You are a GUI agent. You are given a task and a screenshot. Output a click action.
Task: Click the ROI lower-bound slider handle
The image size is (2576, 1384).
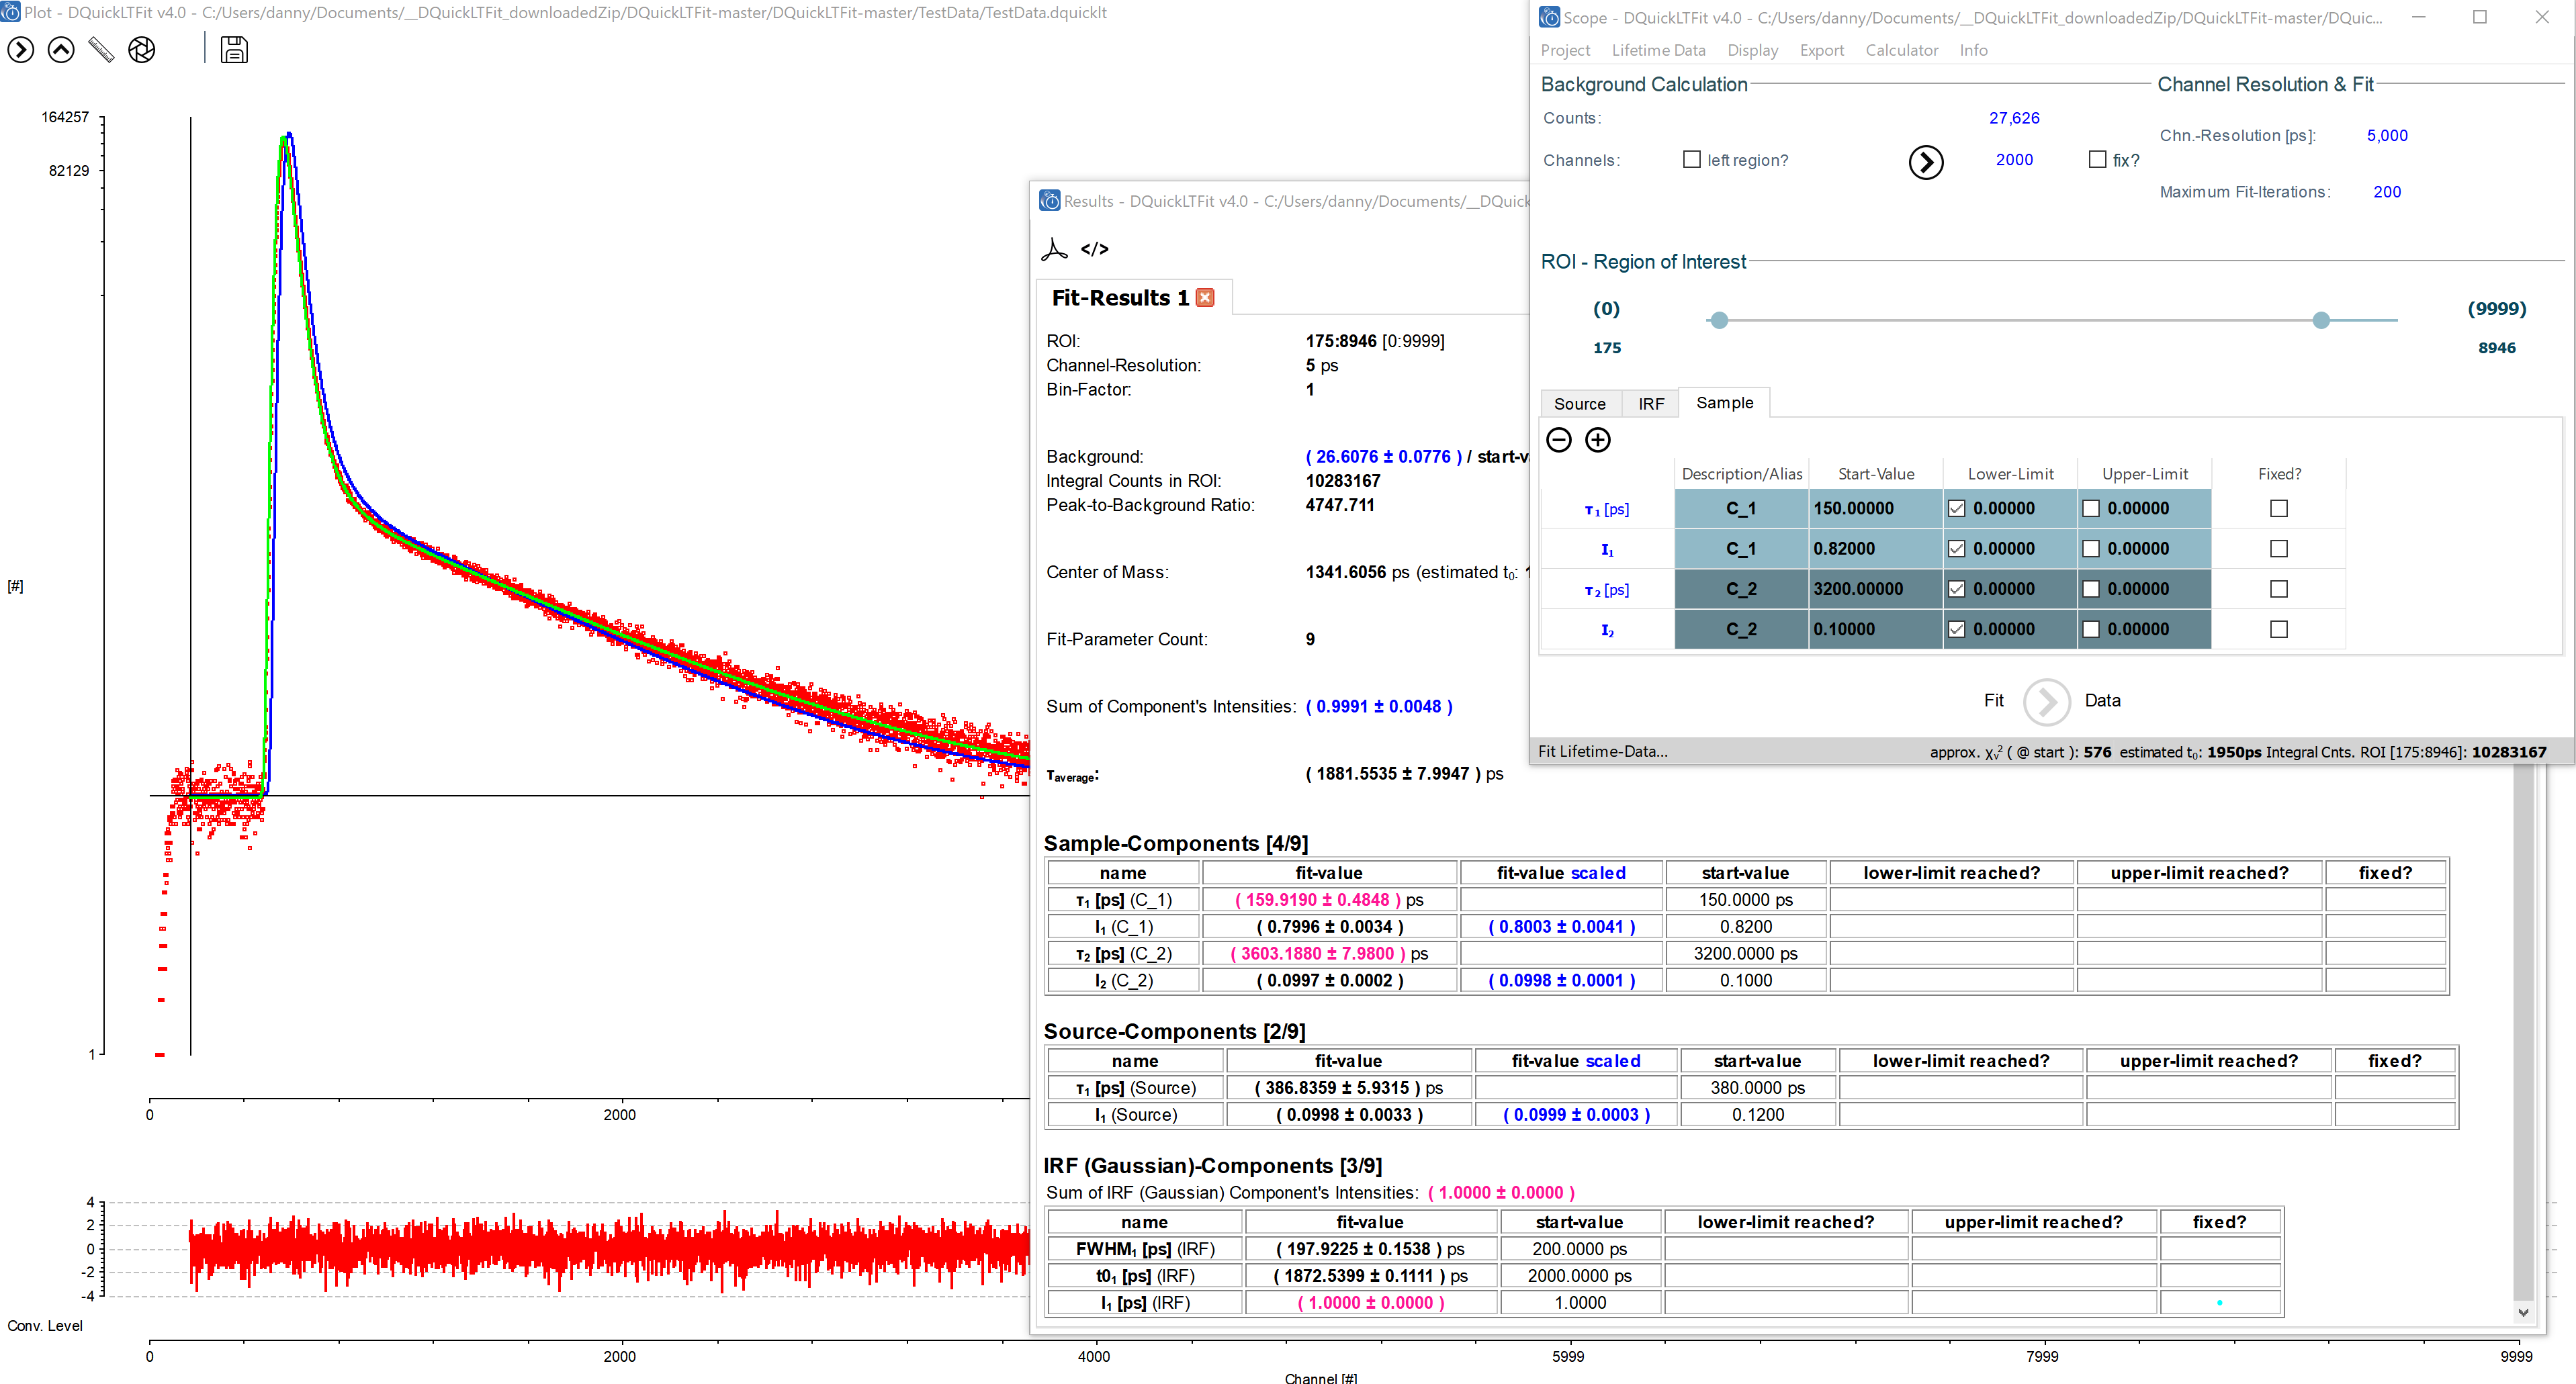(x=1718, y=321)
